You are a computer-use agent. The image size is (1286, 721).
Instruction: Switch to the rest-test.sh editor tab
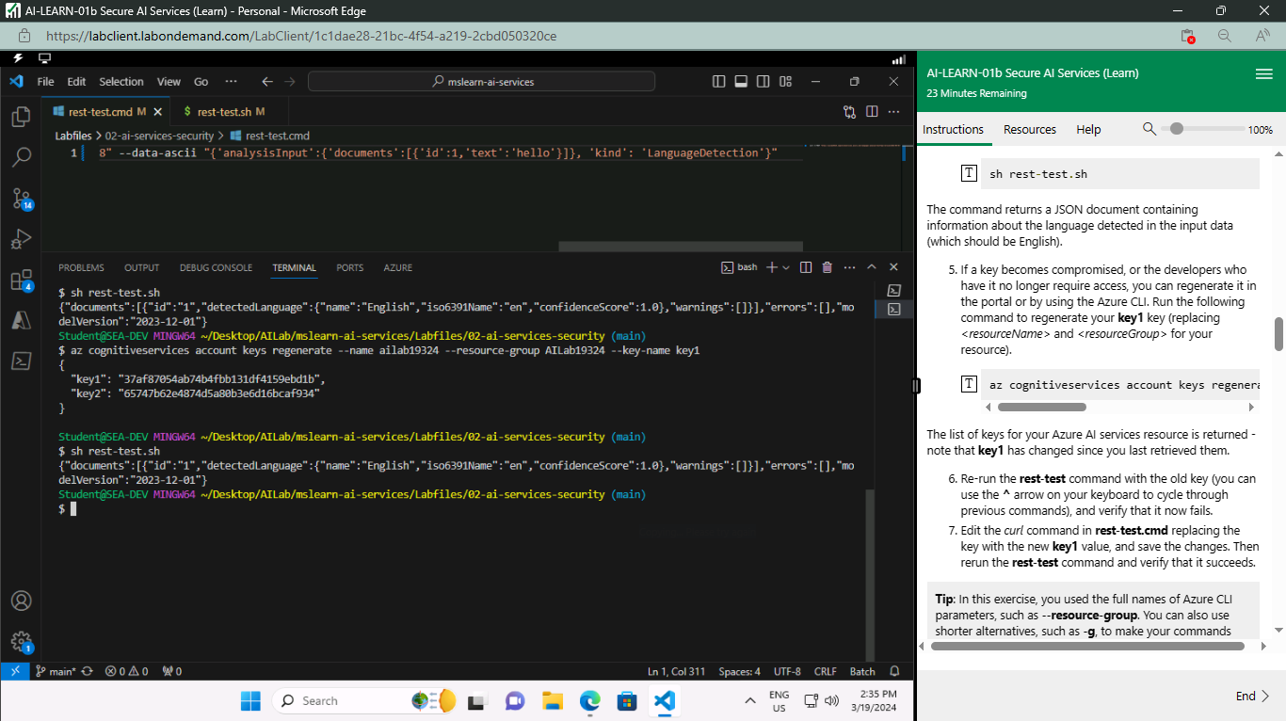[x=224, y=112]
